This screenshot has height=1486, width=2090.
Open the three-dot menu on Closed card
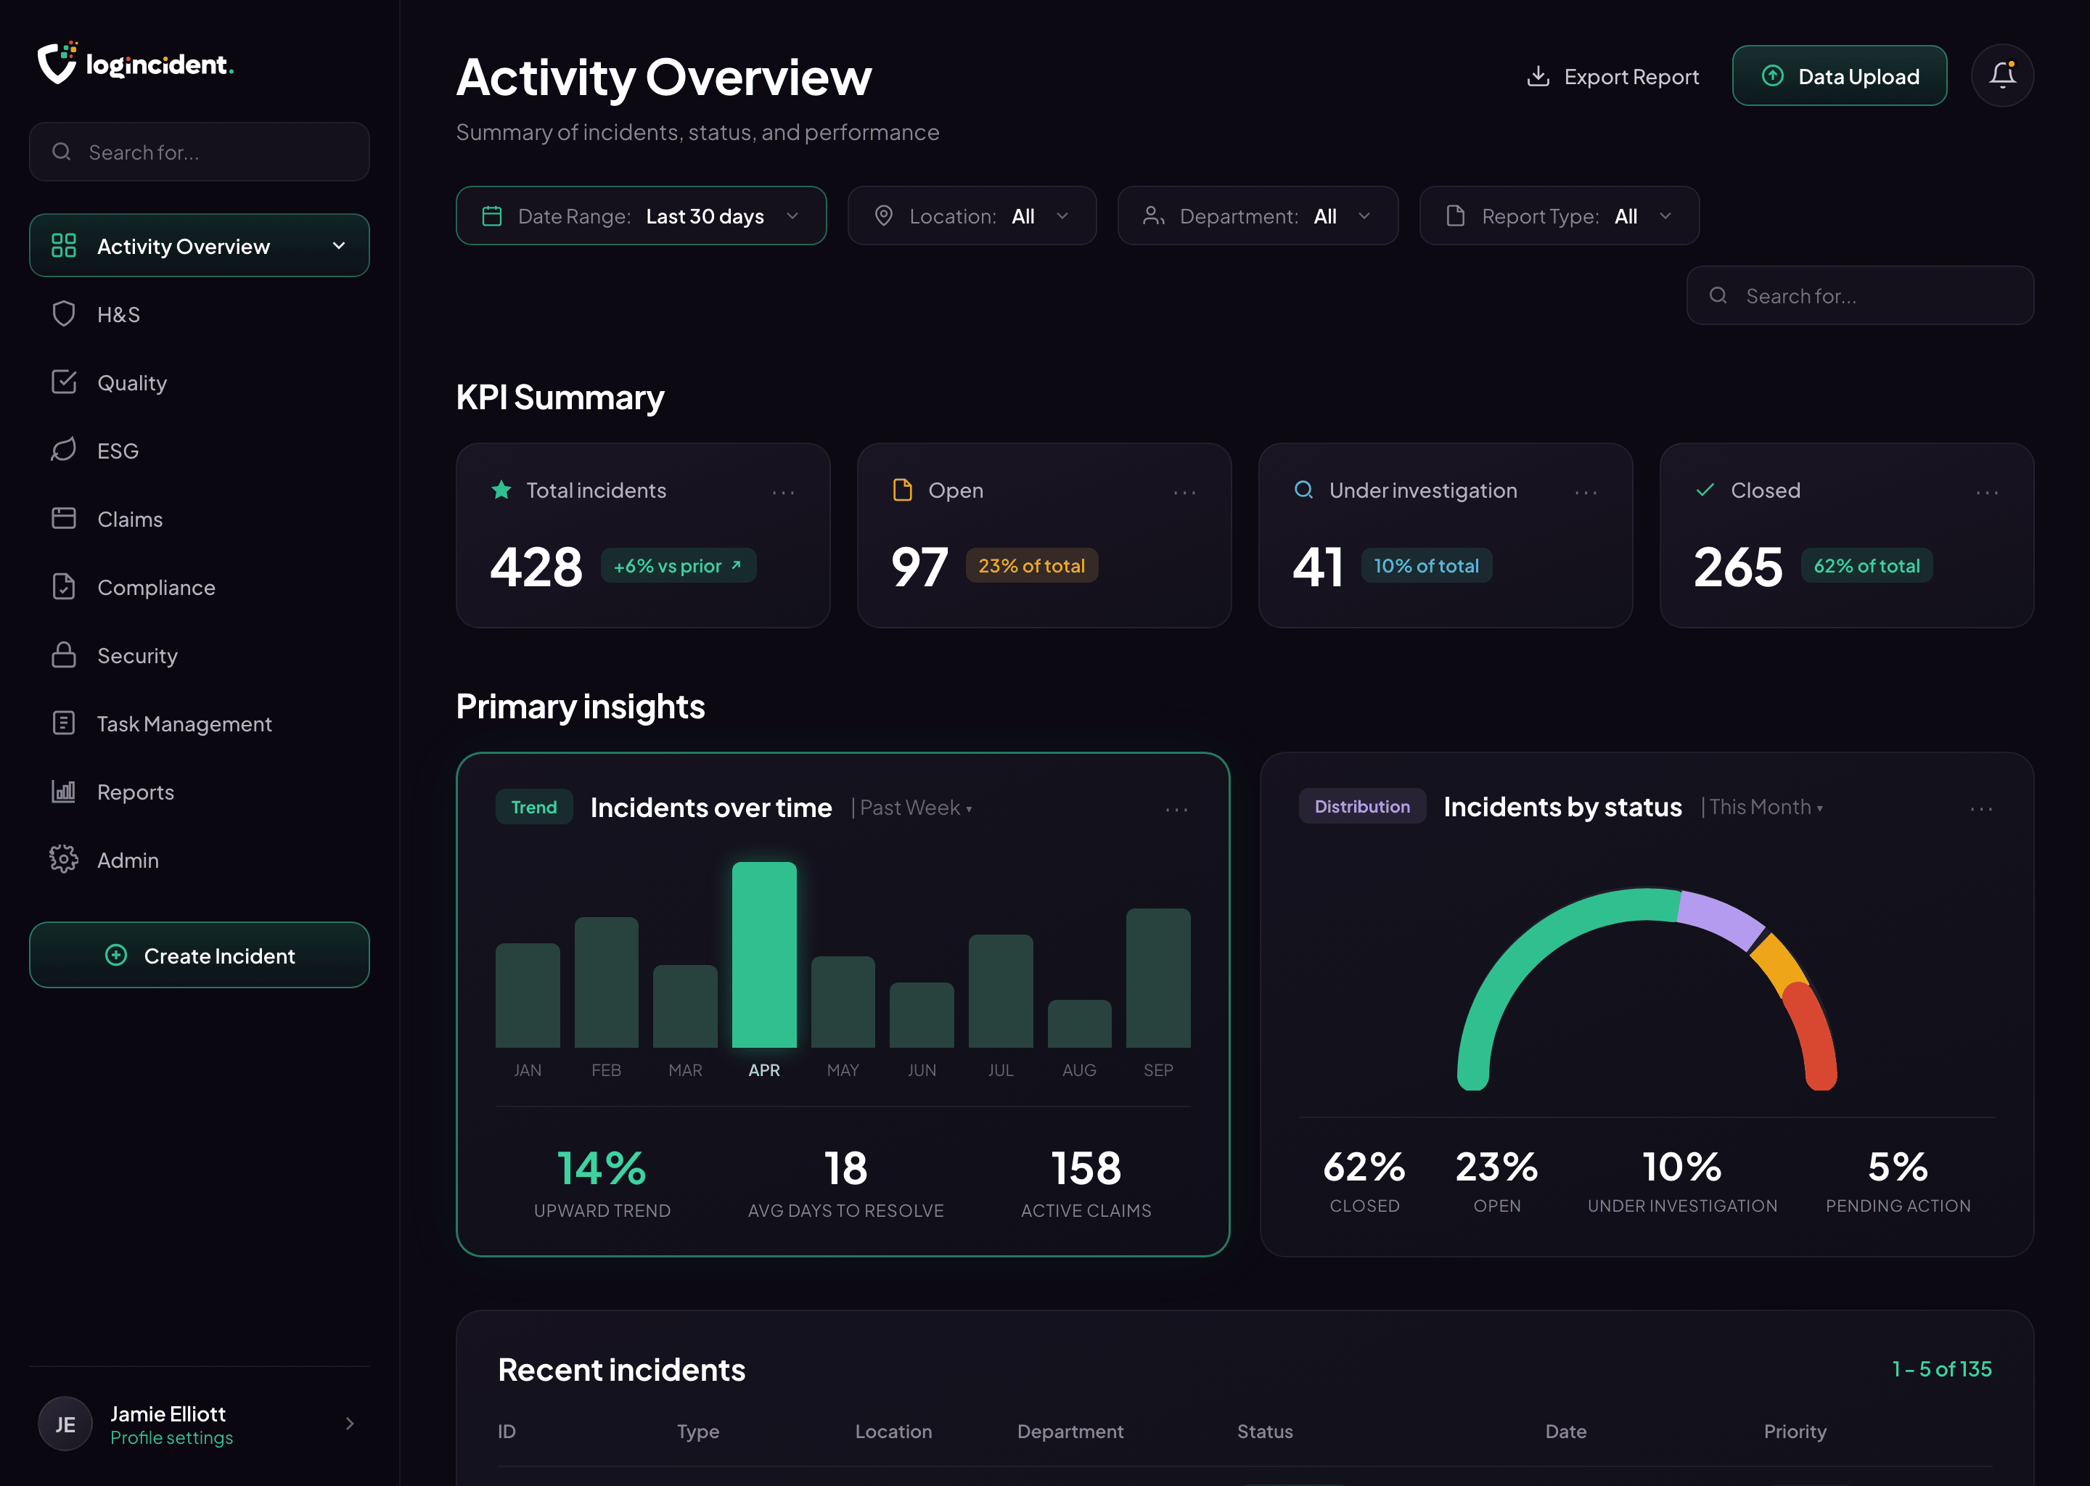coord(1987,492)
